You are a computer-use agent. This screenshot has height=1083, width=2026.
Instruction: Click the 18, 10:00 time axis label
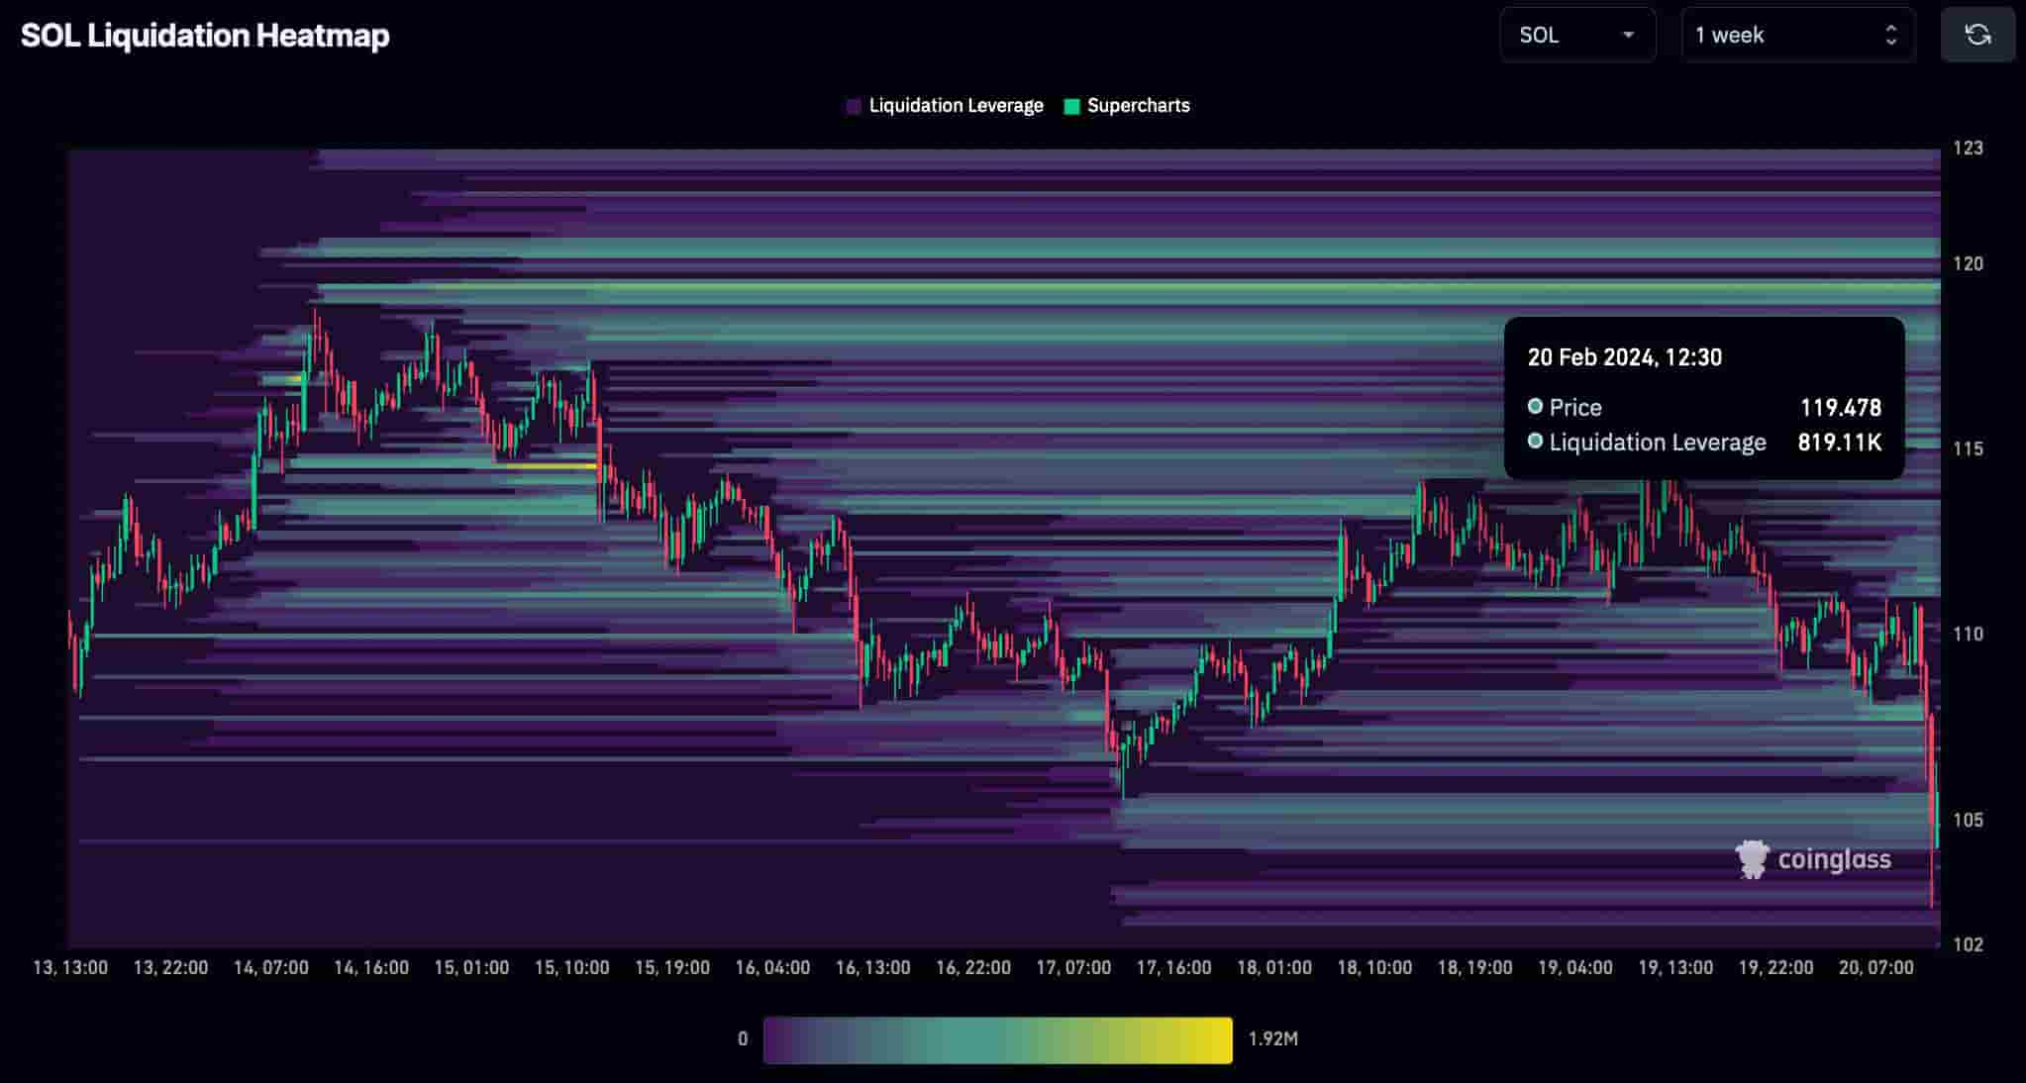point(1374,967)
